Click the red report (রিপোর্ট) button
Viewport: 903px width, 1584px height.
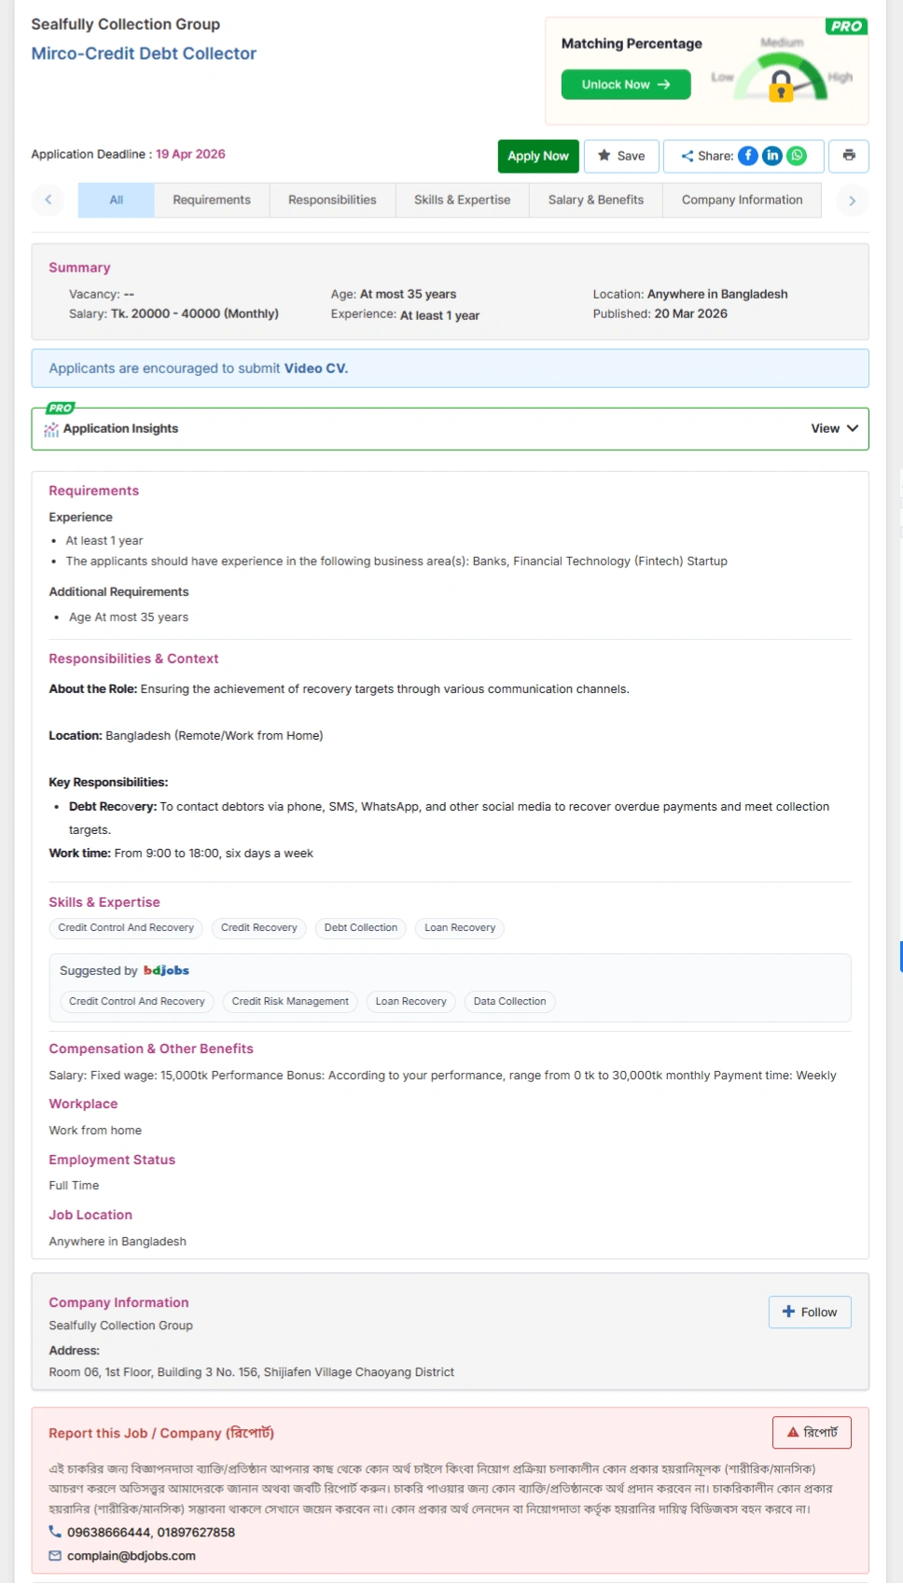pos(812,1433)
